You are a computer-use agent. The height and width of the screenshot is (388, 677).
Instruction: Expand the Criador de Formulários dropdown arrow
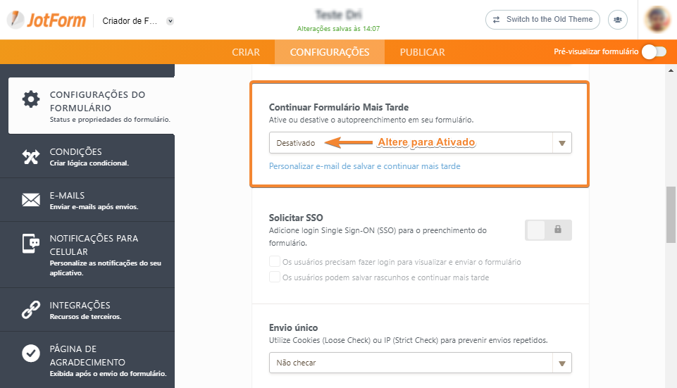(x=170, y=21)
